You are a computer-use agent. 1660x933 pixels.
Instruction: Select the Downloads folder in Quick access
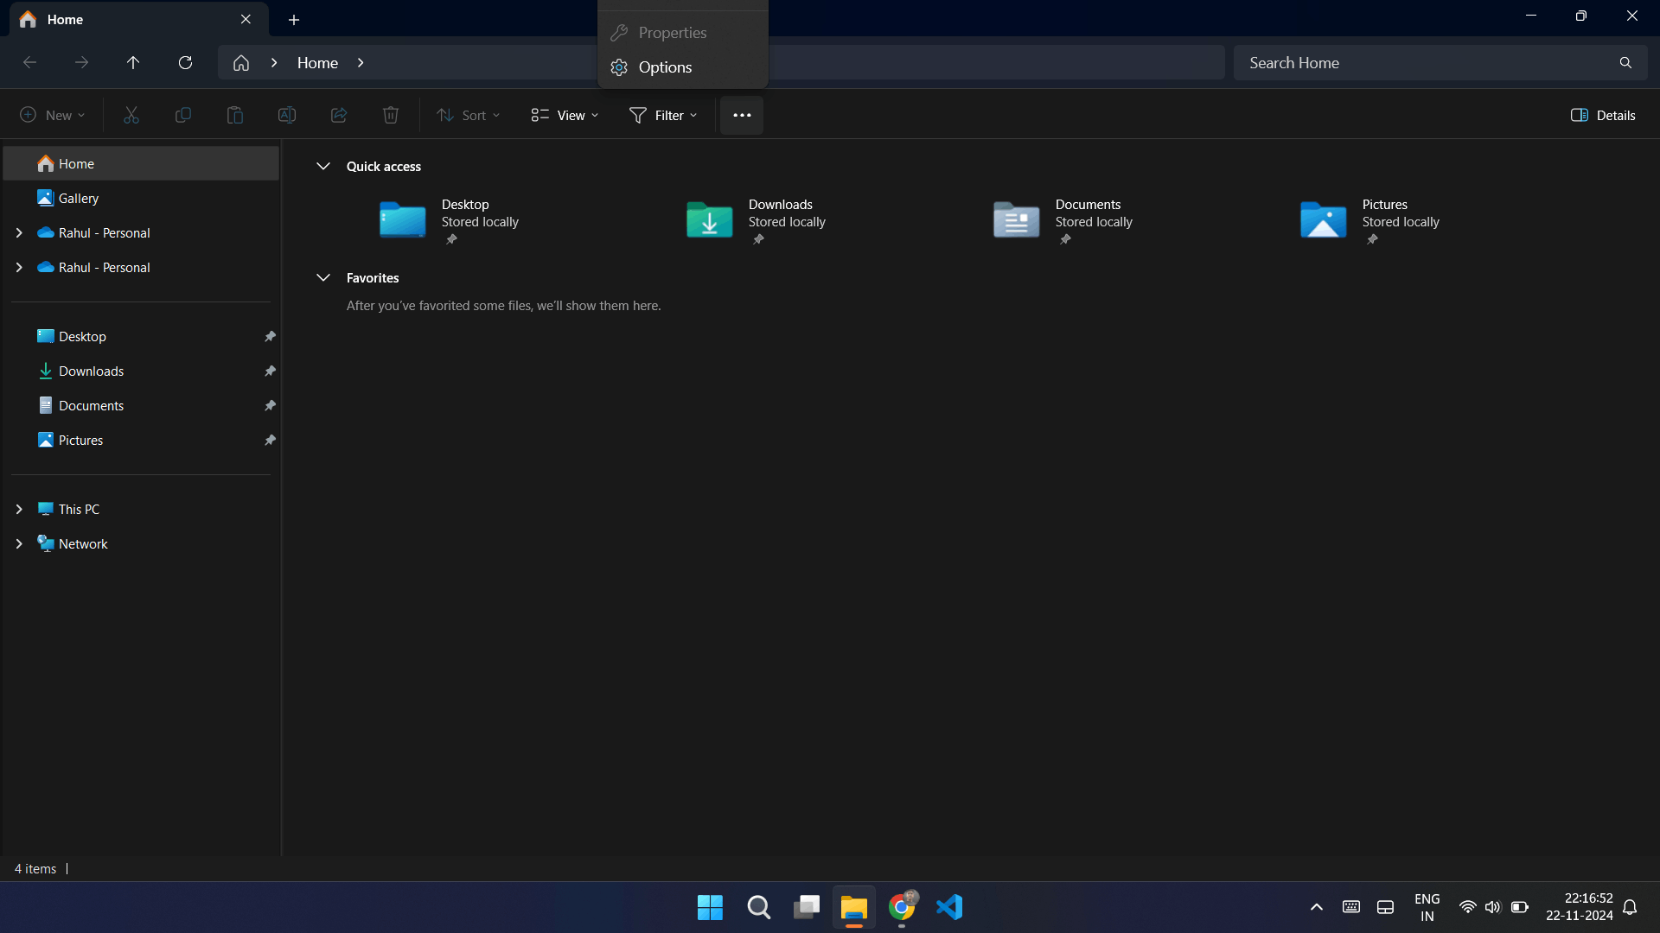click(x=757, y=221)
